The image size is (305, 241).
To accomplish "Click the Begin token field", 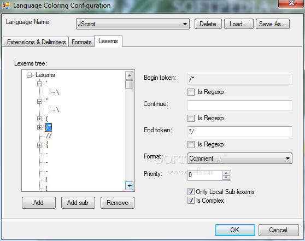I will (240, 79).
